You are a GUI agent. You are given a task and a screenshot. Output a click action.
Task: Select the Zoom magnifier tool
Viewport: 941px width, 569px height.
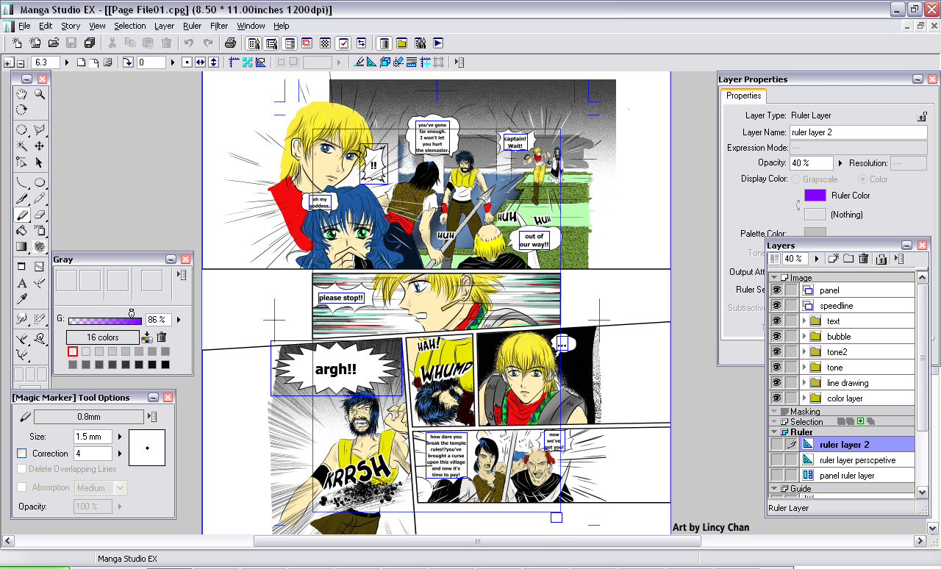click(40, 94)
